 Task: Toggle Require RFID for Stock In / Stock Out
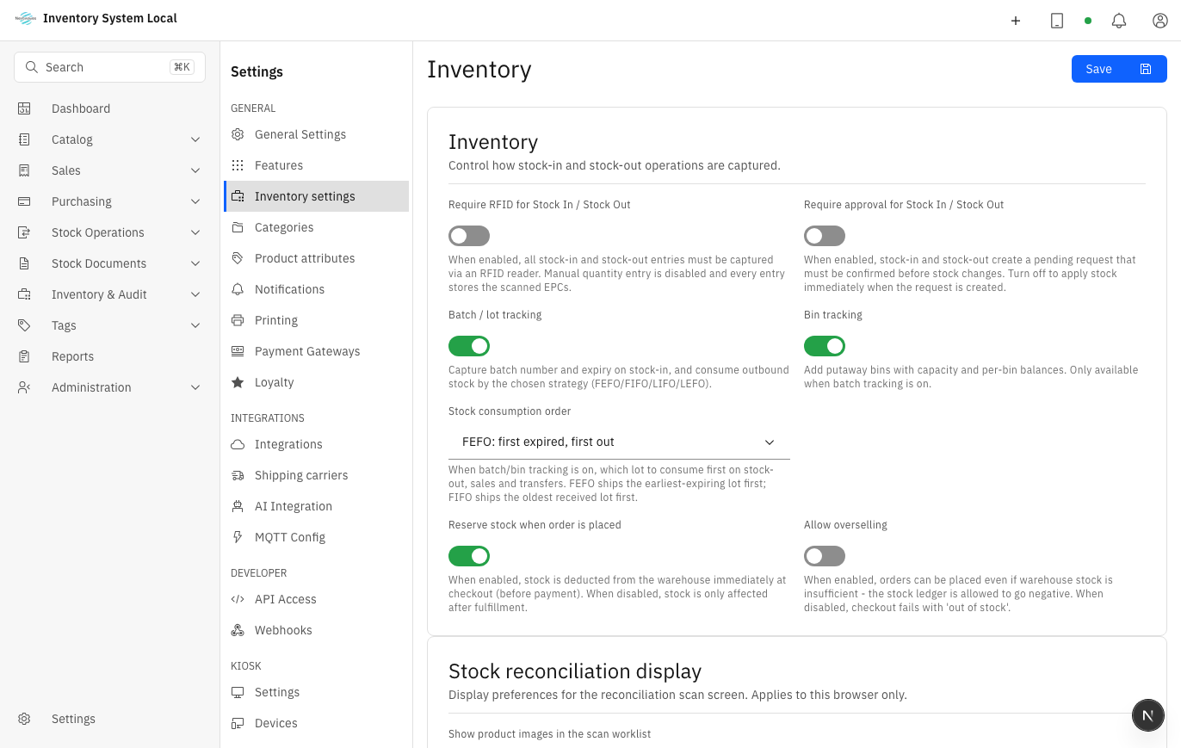[x=469, y=236]
